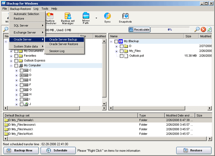The width and height of the screenshot is (215, 156).
Task: Click backup set list horizontal scrollbar left arrow
Action: (6, 139)
